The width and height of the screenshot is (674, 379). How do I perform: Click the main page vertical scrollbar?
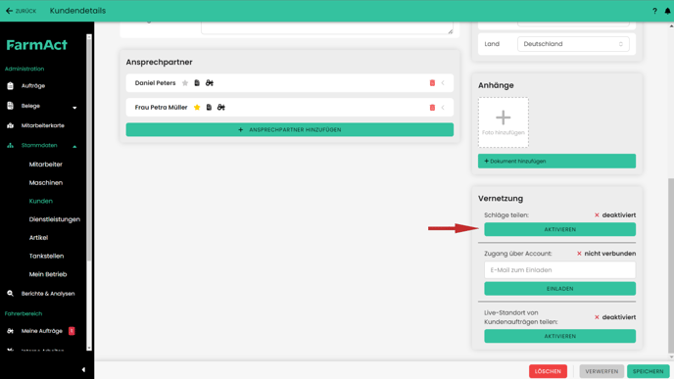(x=671, y=264)
